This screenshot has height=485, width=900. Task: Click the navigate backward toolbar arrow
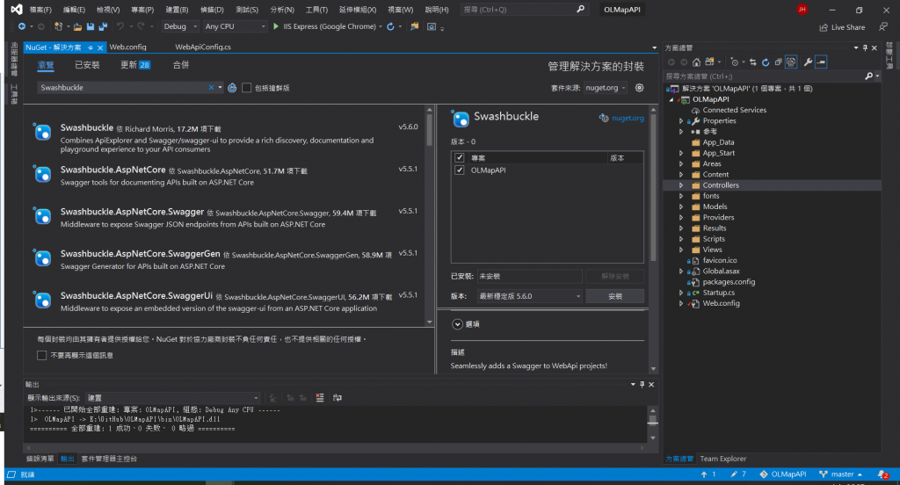pos(22,26)
